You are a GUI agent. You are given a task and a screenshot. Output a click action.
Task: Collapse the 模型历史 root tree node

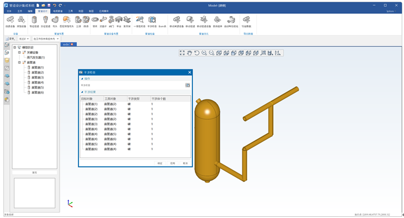tap(14, 47)
